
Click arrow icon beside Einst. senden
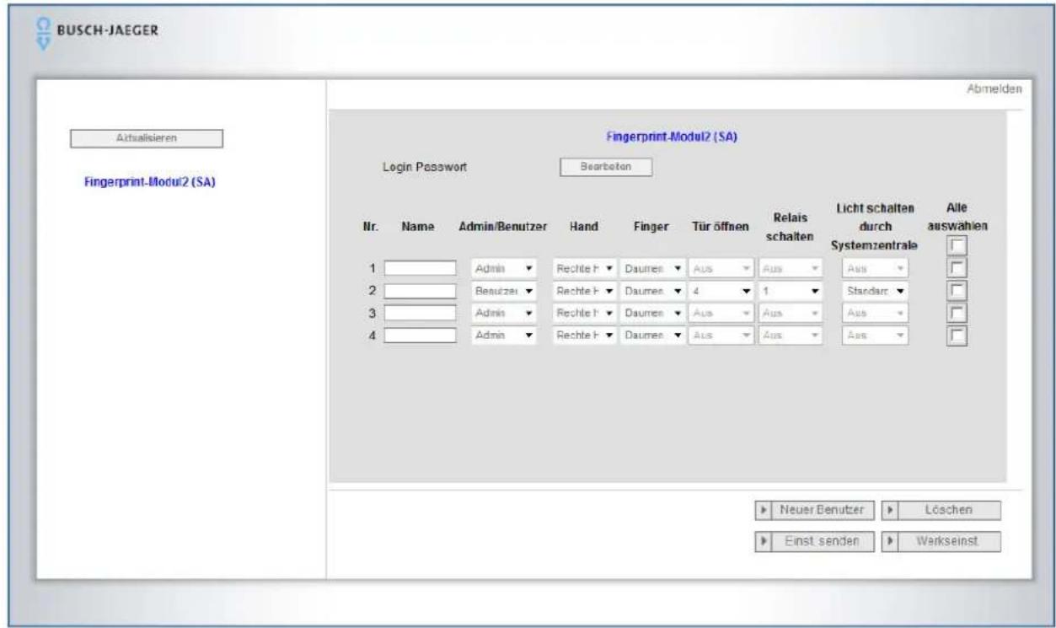tap(763, 542)
